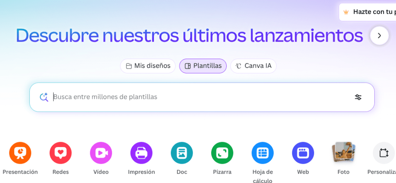Viewport: 396px width, 183px height.
Task: Open search filters slider icon
Action: coord(358,97)
